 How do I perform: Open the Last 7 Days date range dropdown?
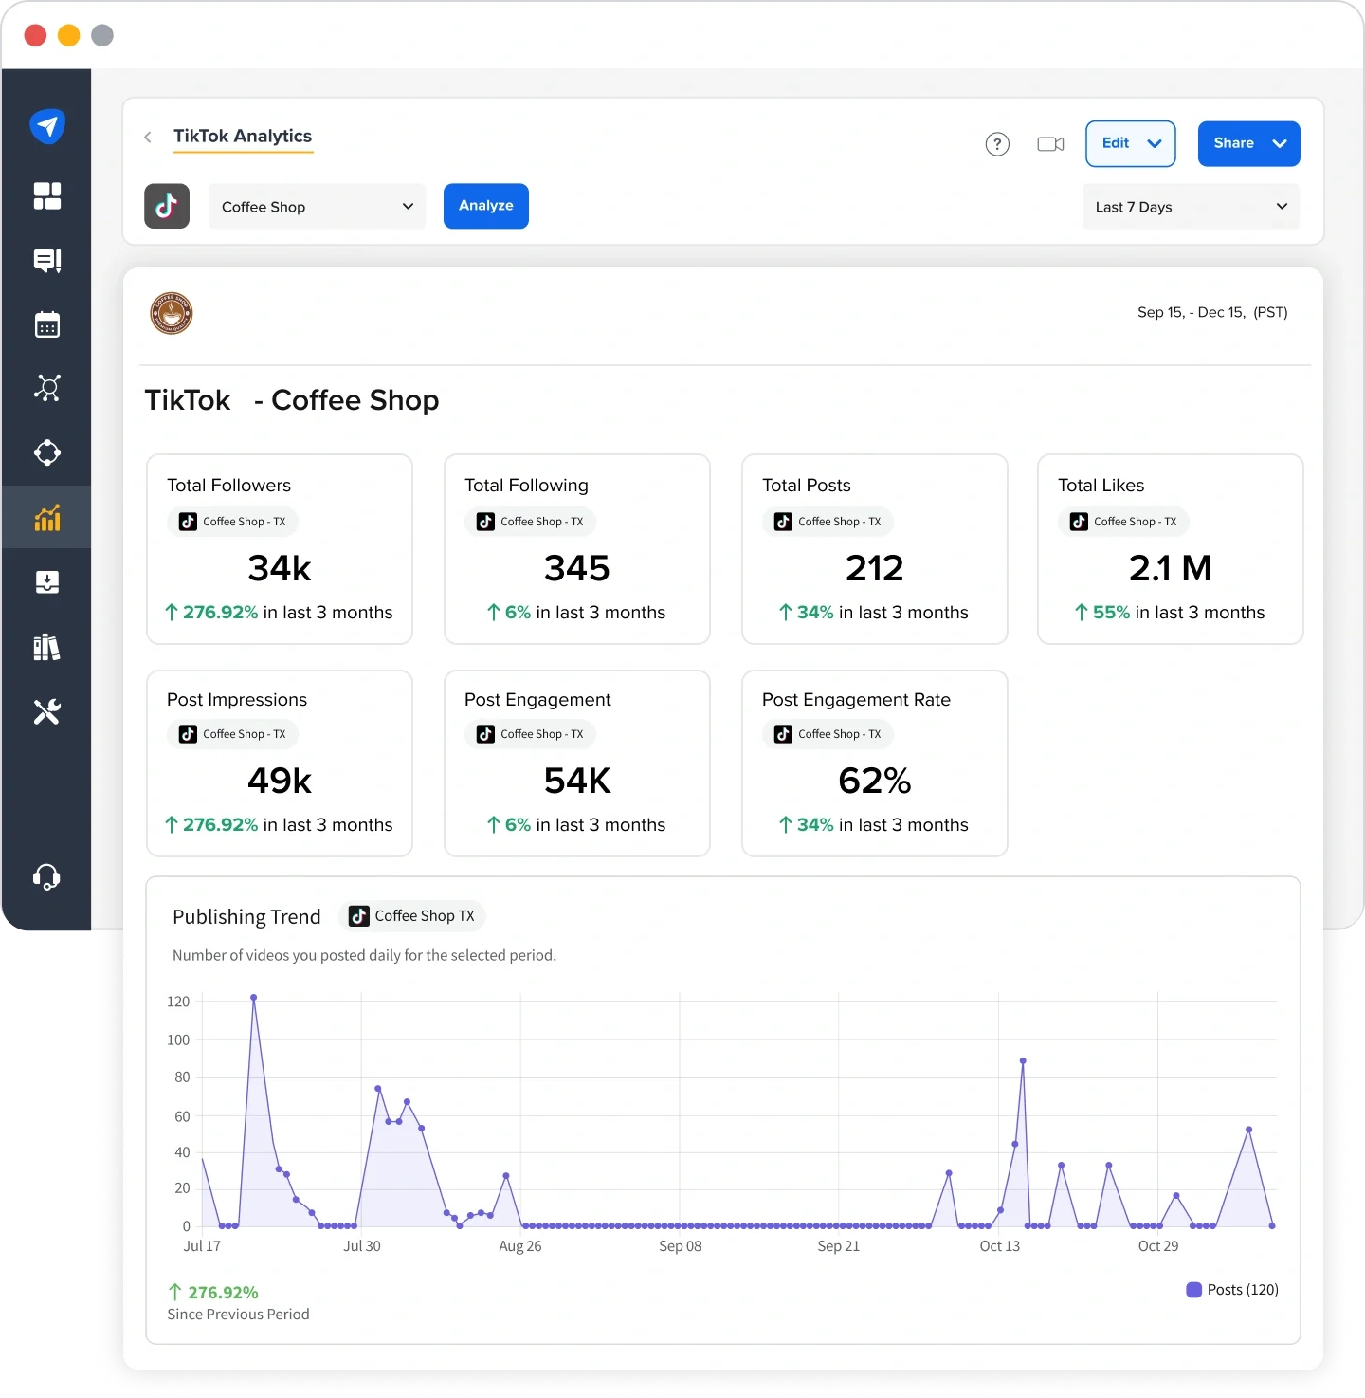(1191, 206)
